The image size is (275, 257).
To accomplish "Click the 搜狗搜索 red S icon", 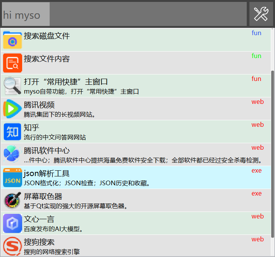I will pyautogui.click(x=13, y=246).
